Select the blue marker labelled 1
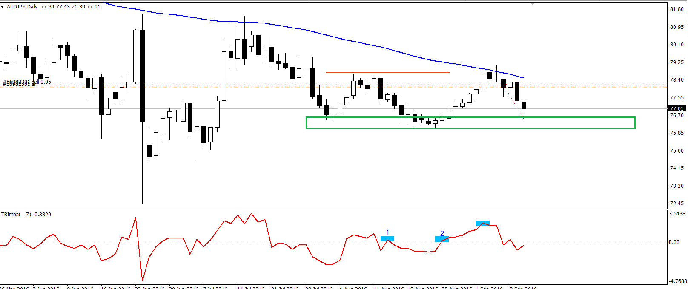 (x=387, y=238)
